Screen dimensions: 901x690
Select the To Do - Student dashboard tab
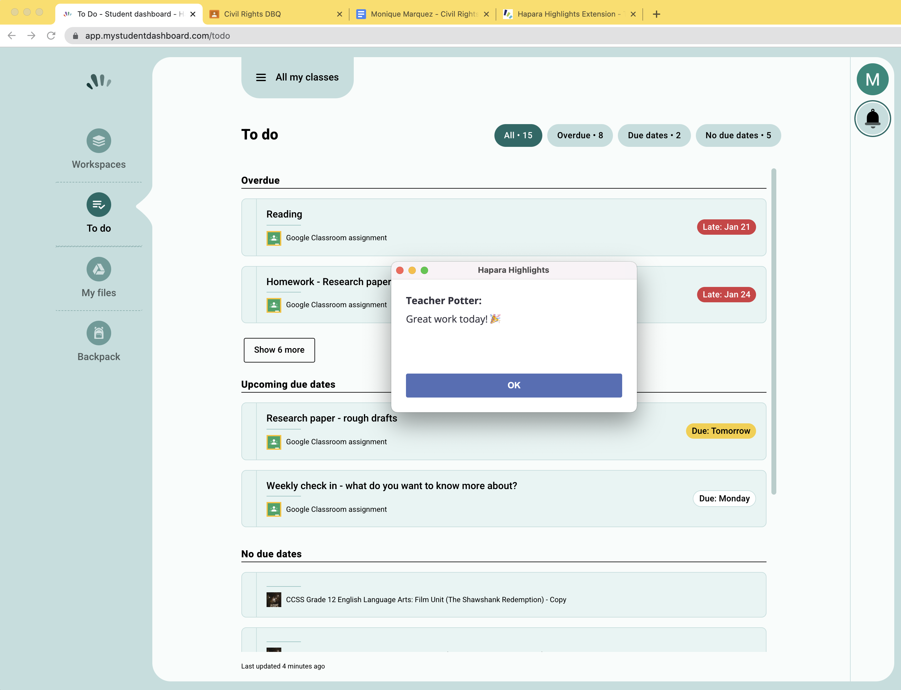(x=129, y=14)
